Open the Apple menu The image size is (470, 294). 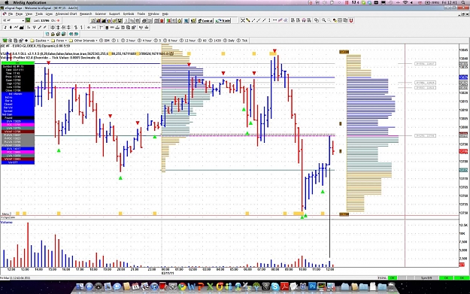click(x=8, y=2)
